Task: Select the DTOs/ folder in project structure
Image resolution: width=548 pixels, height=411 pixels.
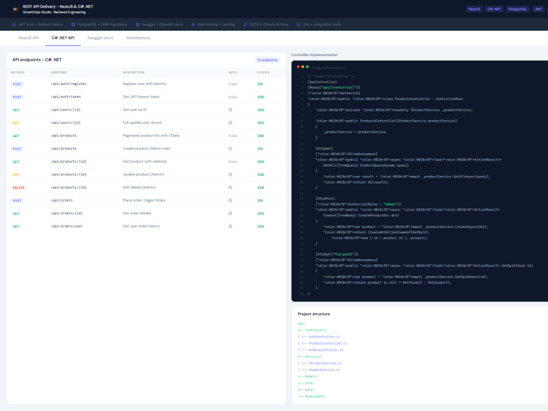Action: tap(309, 384)
